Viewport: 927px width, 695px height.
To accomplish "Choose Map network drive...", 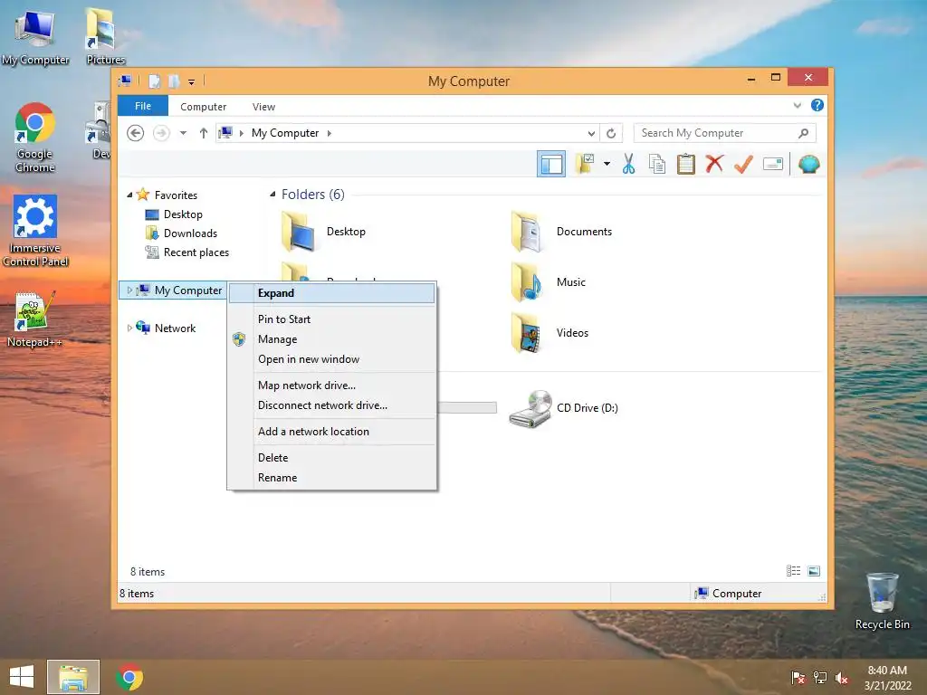I will 331,386.
